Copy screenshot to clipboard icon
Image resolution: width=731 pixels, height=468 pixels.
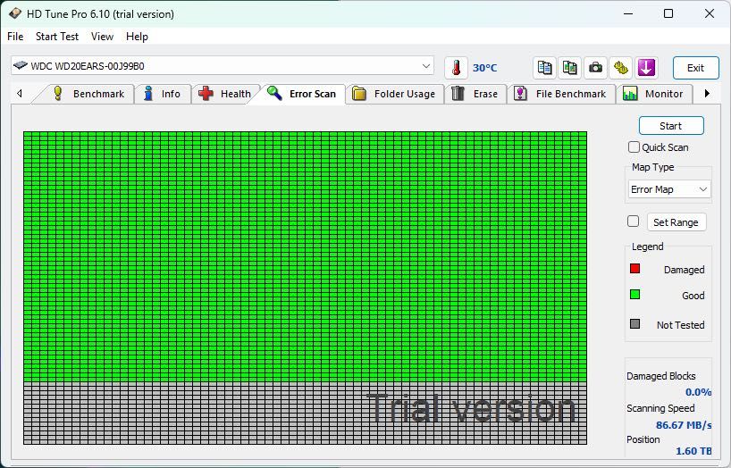coord(569,68)
